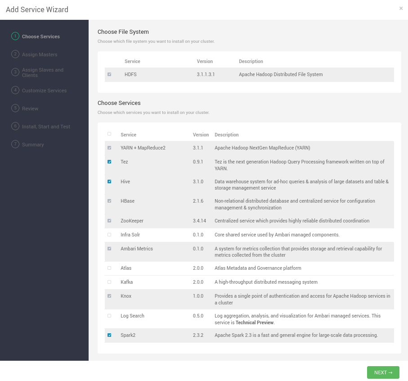Click the Knox service row name
This screenshot has width=408, height=381.
tap(126, 296)
